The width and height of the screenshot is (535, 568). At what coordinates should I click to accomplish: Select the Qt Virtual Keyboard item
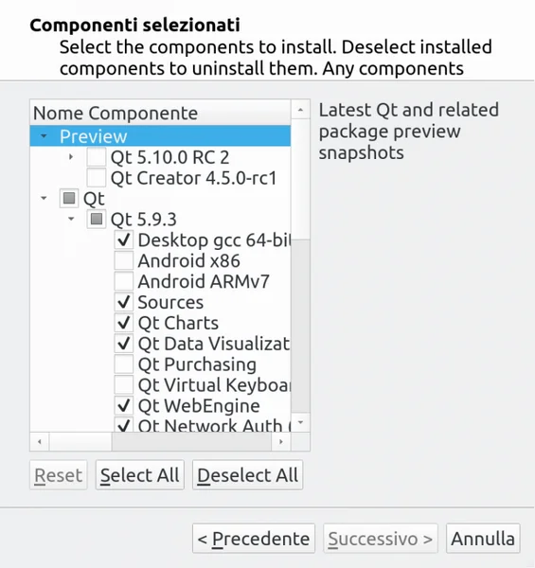[214, 384]
